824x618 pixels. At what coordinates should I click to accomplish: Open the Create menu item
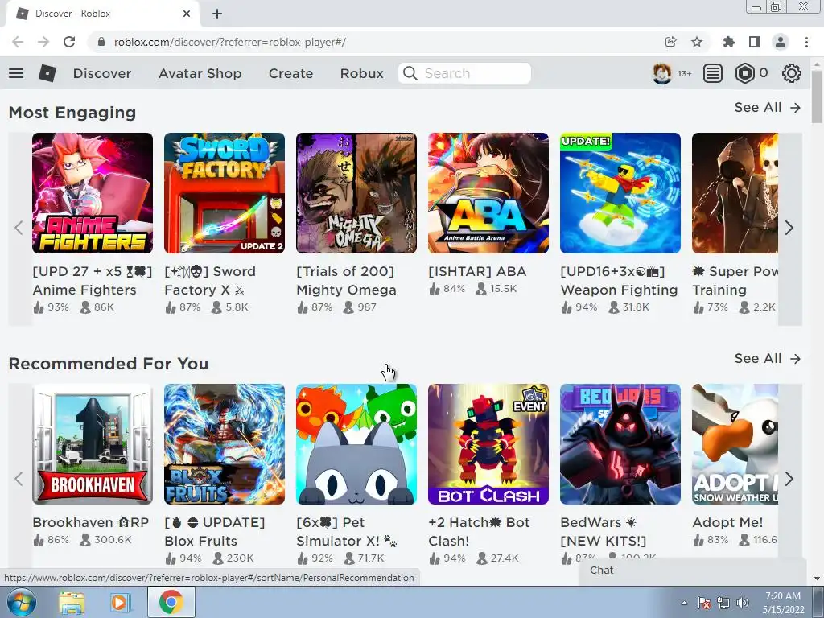click(290, 73)
